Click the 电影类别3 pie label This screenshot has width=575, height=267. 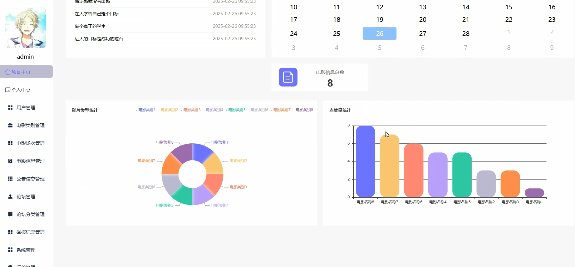coord(238,187)
